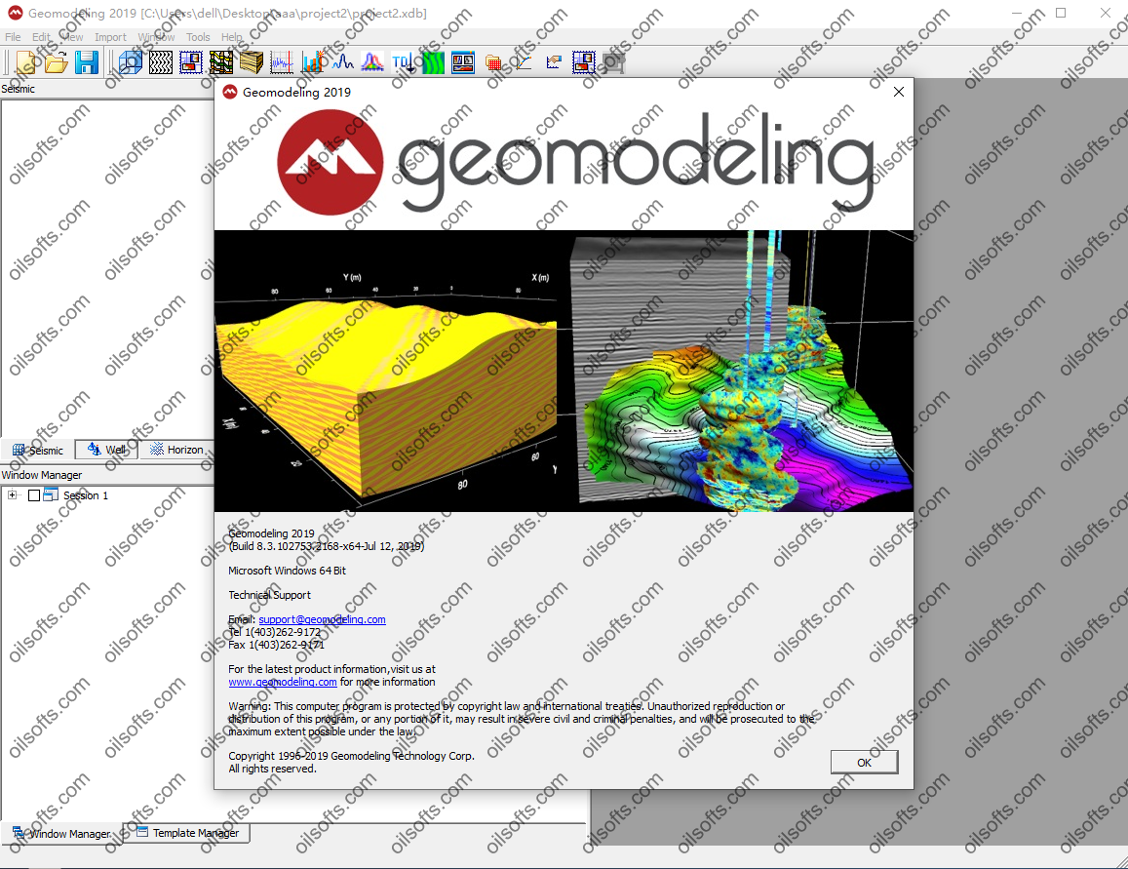Viewport: 1128px width, 869px height.
Task: Click the bar chart histogram icon
Action: [x=312, y=62]
